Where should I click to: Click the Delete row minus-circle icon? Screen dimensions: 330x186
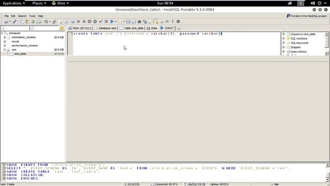[x=95, y=22]
